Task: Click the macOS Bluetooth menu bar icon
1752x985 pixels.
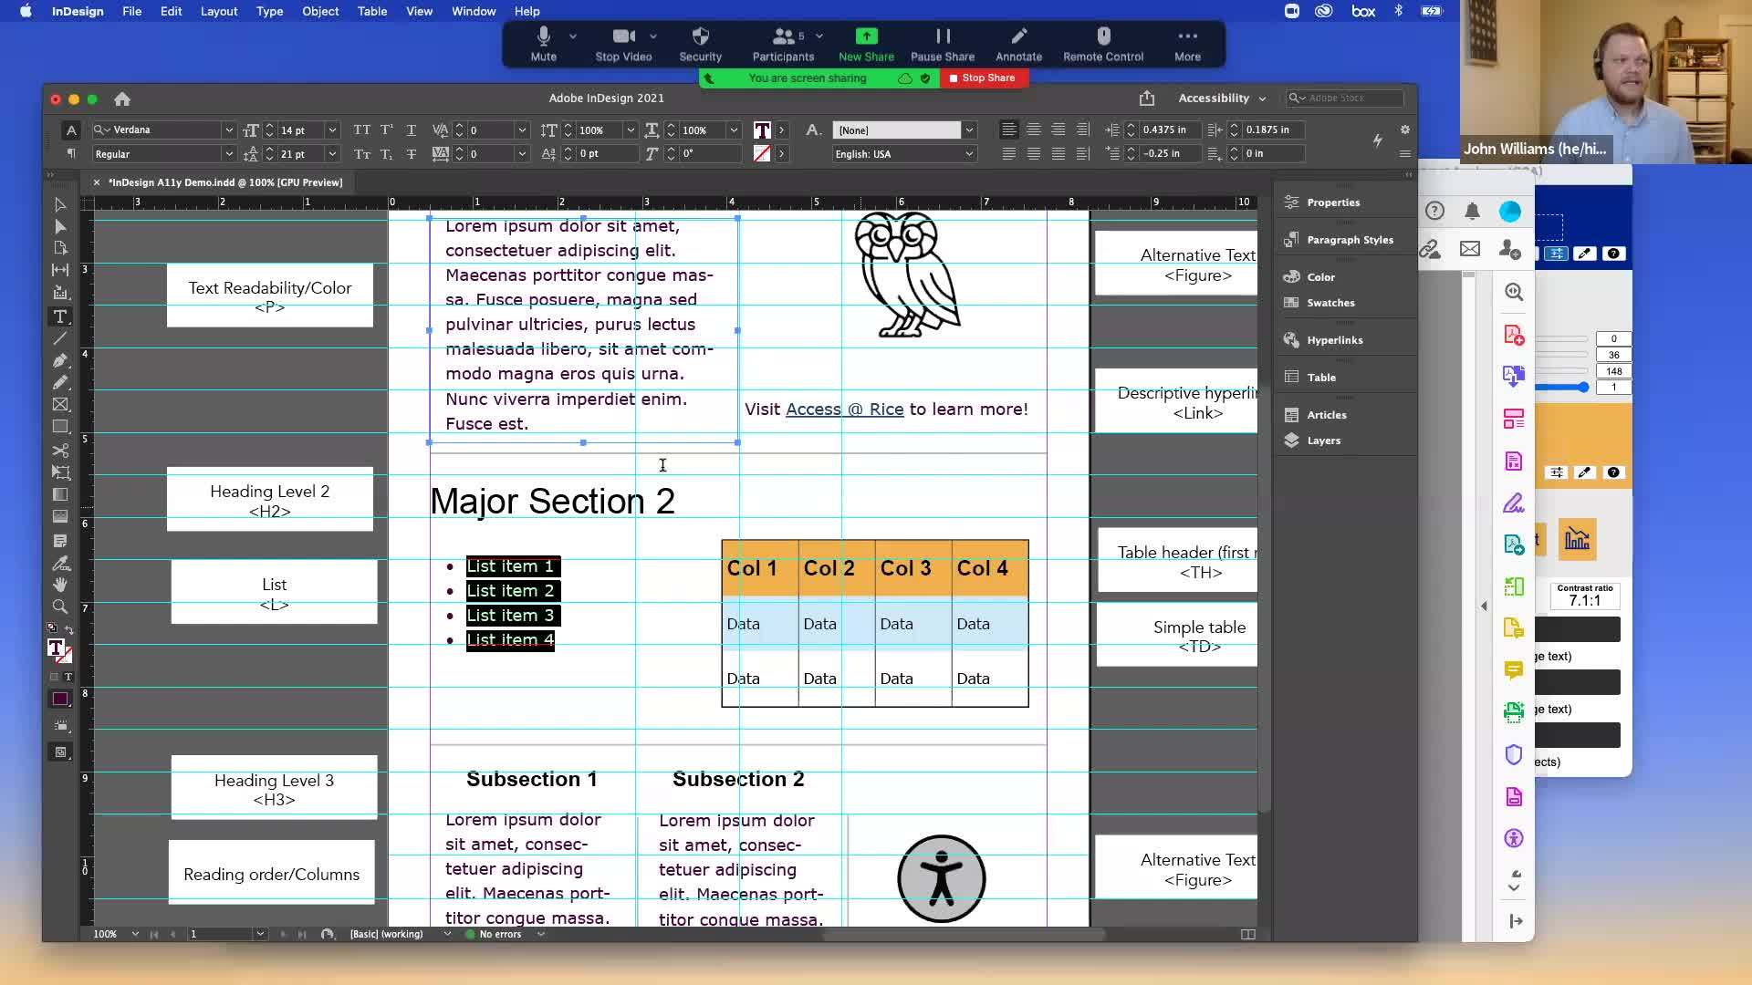Action: click(1398, 11)
